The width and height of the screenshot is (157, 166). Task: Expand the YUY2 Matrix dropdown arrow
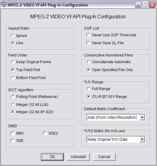coord(142,139)
